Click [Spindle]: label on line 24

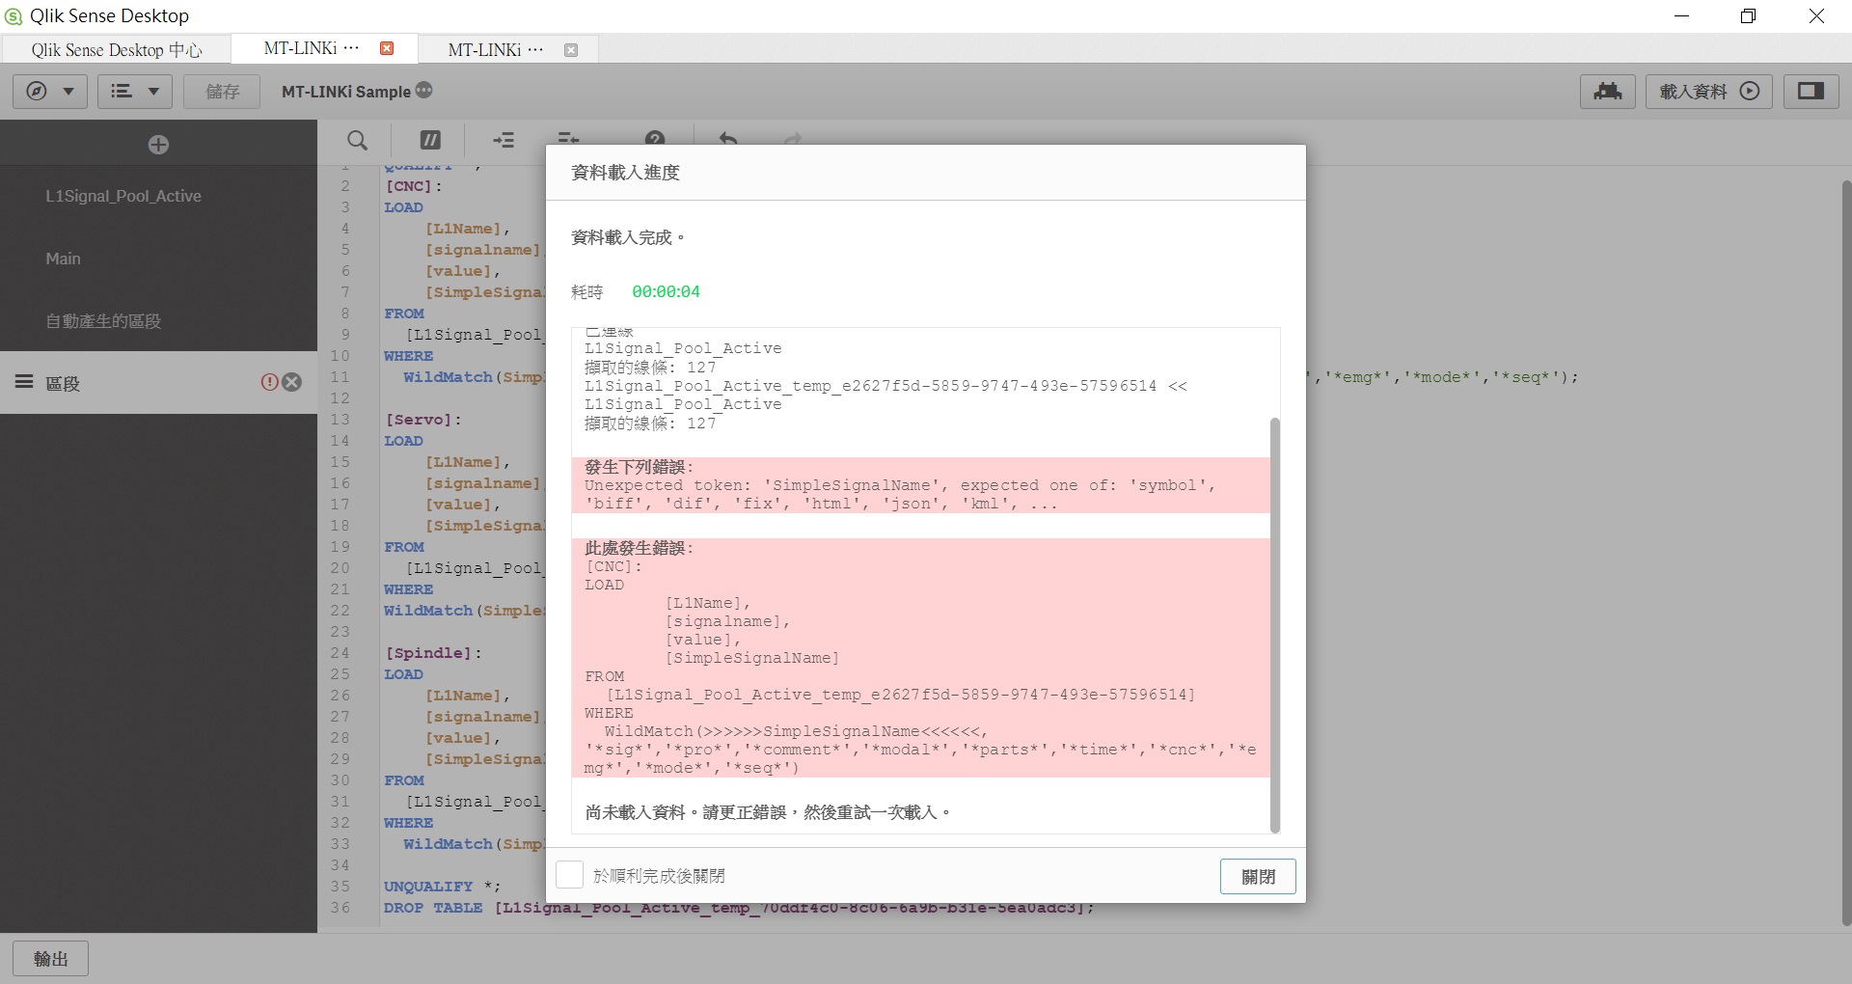click(433, 653)
